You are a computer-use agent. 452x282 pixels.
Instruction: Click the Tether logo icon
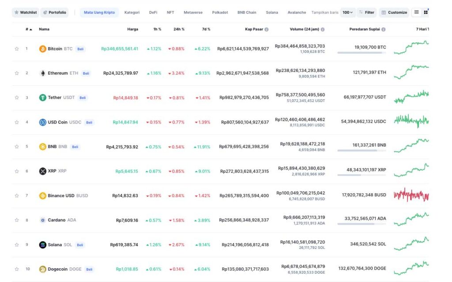point(43,98)
